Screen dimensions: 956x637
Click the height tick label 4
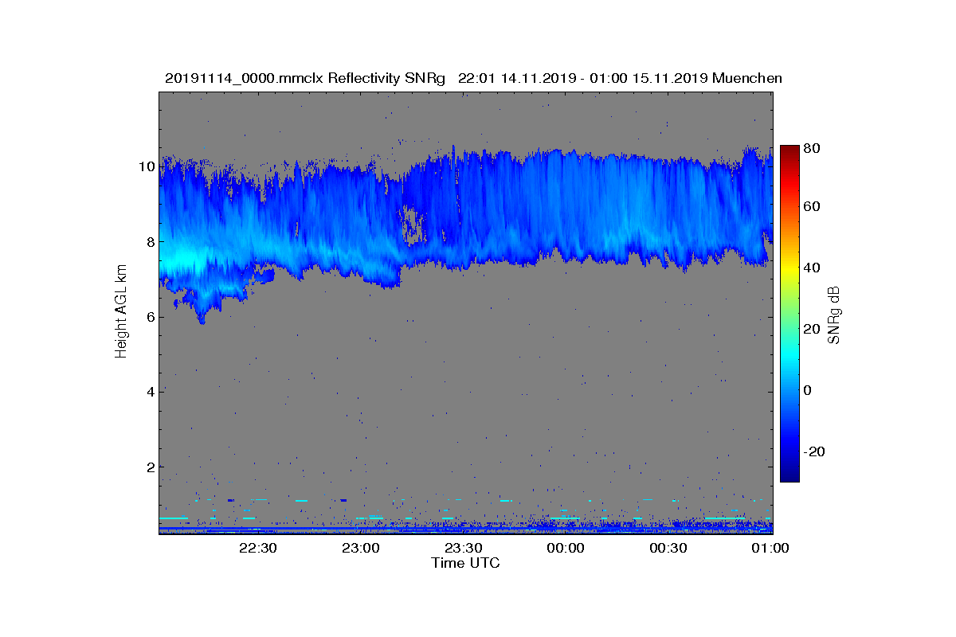point(149,391)
